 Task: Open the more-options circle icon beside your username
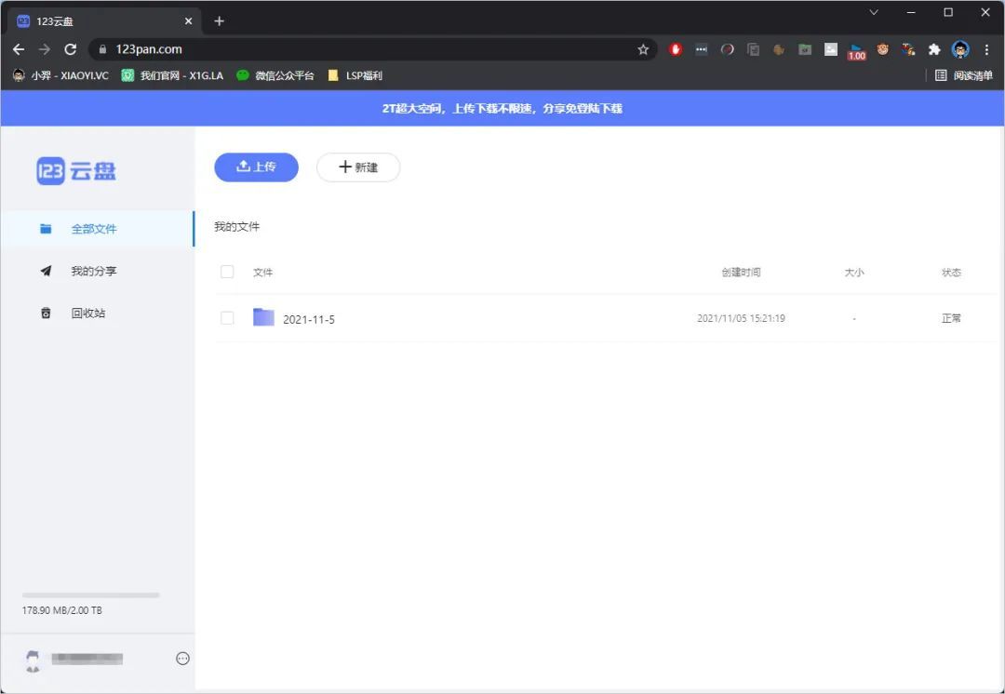[182, 658]
